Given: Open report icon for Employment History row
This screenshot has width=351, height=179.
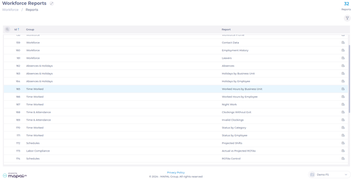Looking at the screenshot, I should 343,50.
